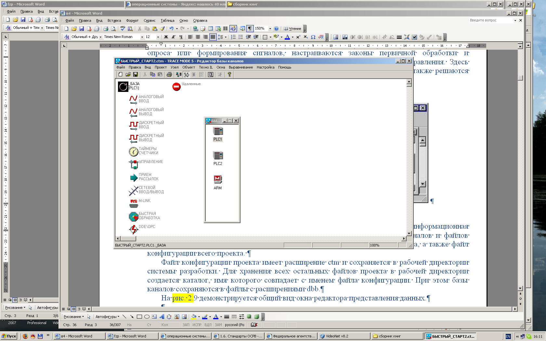Toggle ИСПР track changes status indicator
The image size is (546, 341).
click(197, 325)
